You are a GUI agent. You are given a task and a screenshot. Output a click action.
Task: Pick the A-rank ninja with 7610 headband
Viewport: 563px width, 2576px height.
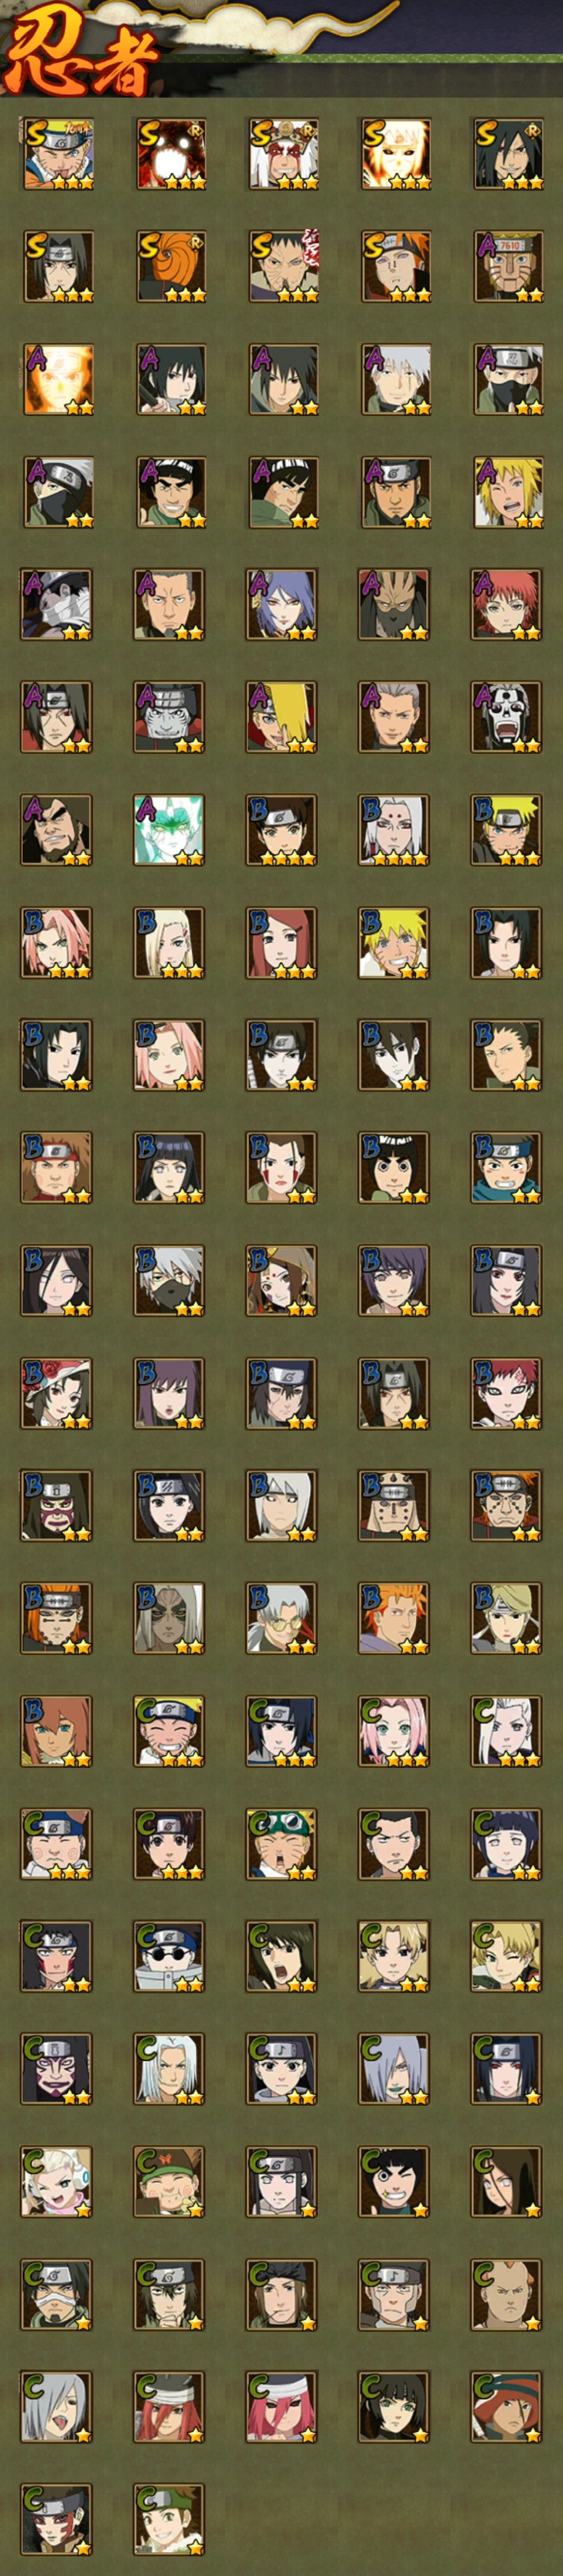coord(508,266)
